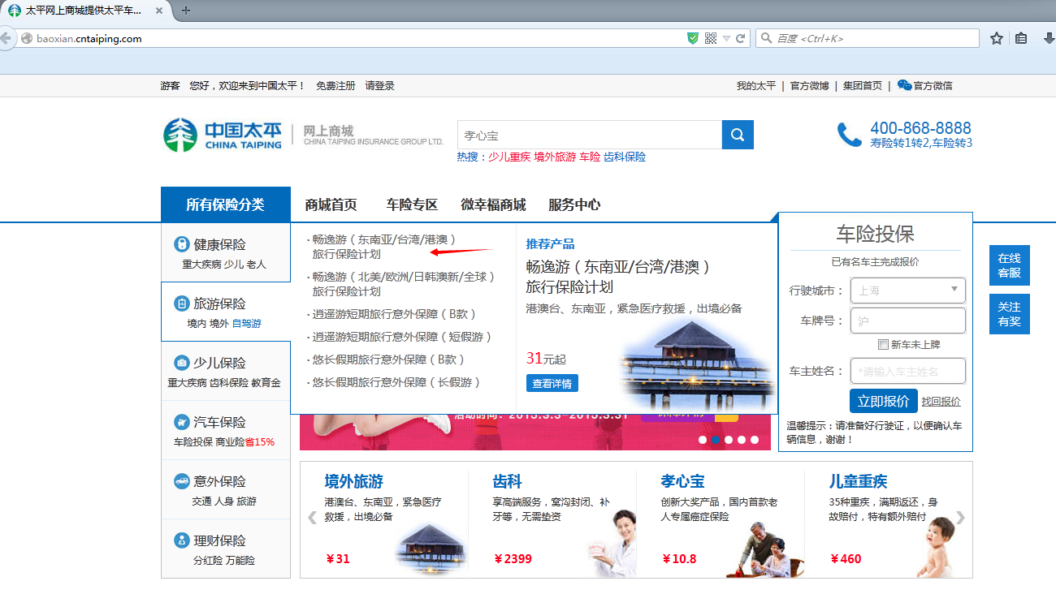Open the 儿童重疾 product card title
This screenshot has width=1056, height=594.
point(859,481)
